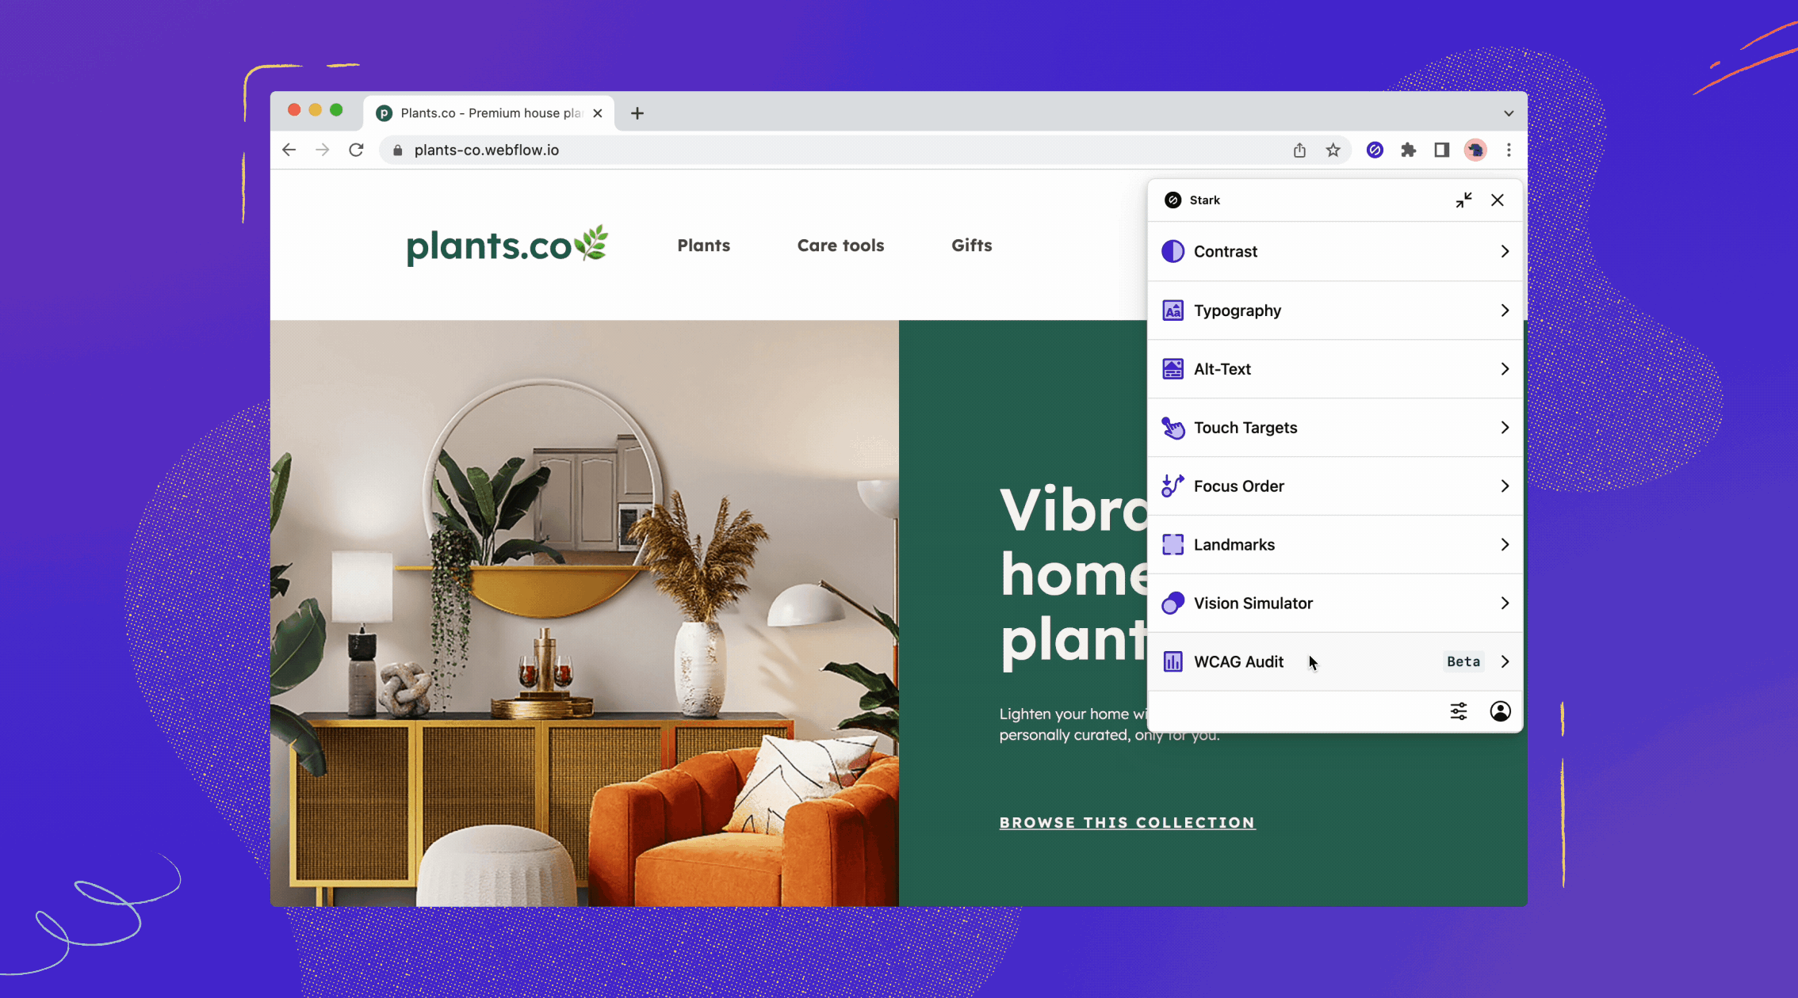This screenshot has height=998, width=1798.
Task: Toggle the Stark user account icon
Action: (1499, 710)
